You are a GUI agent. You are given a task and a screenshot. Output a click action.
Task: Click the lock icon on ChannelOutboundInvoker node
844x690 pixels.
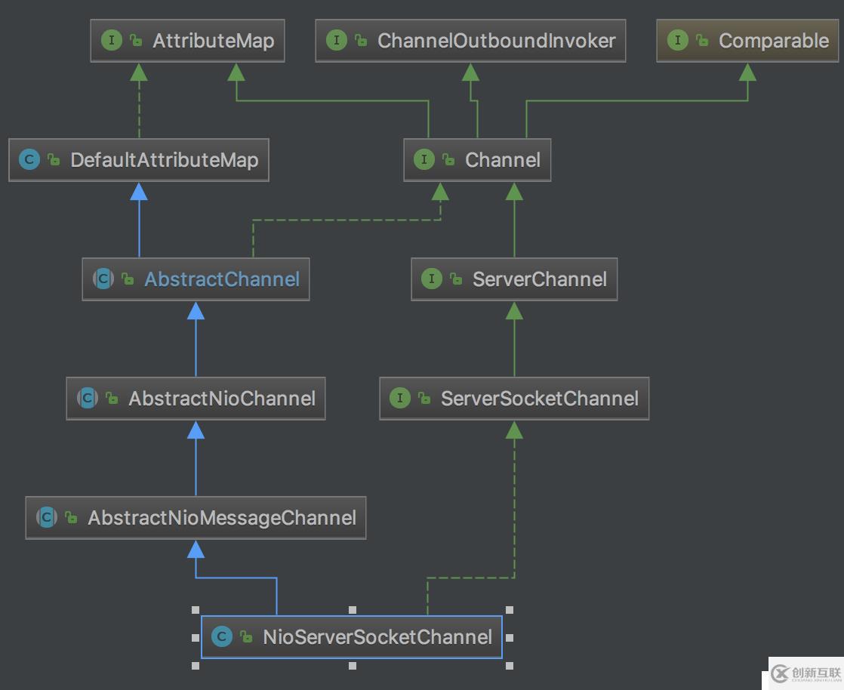(x=361, y=40)
